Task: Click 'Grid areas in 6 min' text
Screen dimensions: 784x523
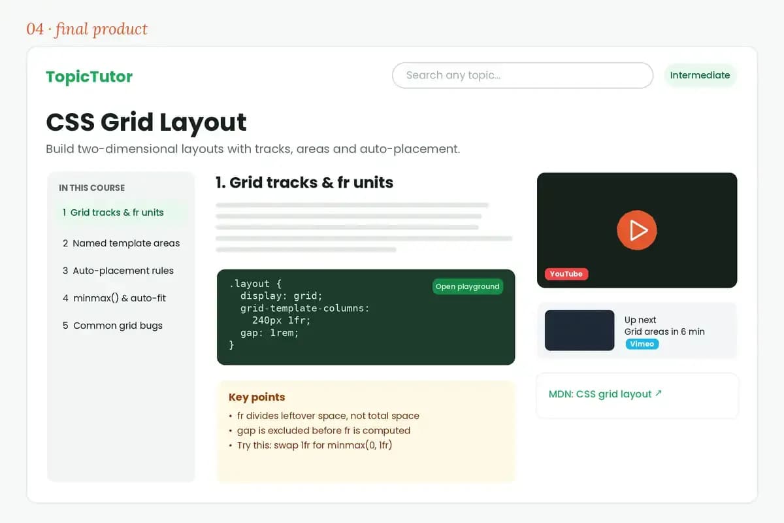Action: coord(664,331)
